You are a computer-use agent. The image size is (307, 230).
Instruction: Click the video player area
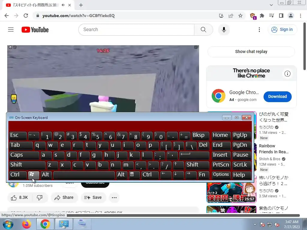103,79
